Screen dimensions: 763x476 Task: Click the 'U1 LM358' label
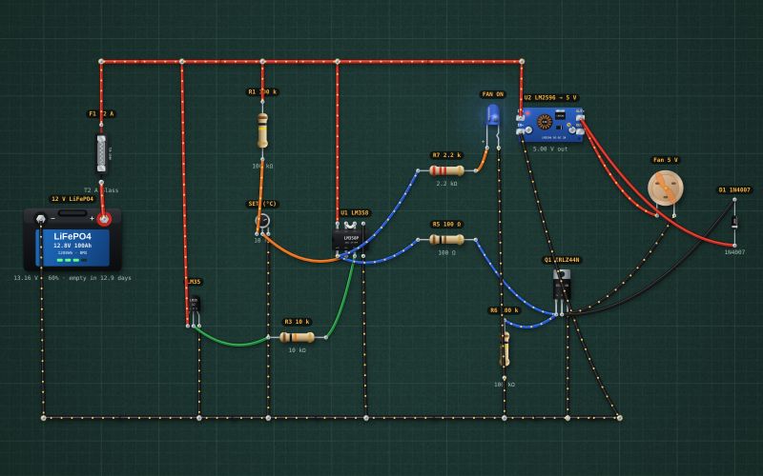click(x=355, y=212)
